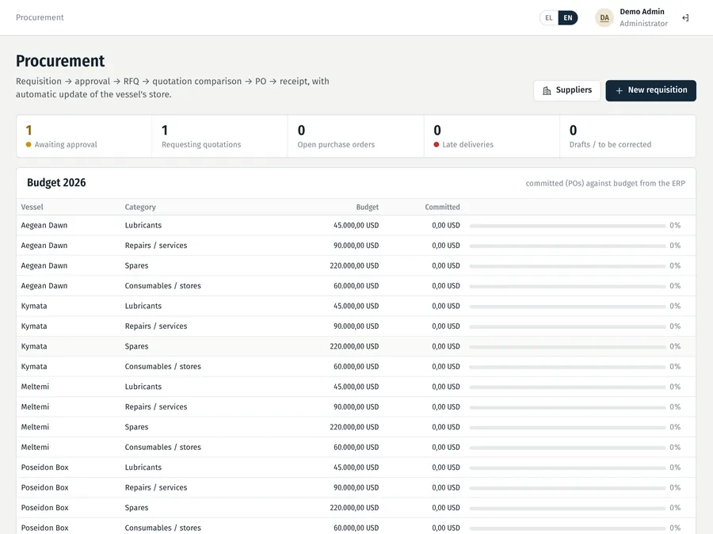Click Poseidon Box Spares 220.000,00 USD budget
This screenshot has width=713, height=534.
click(354, 508)
